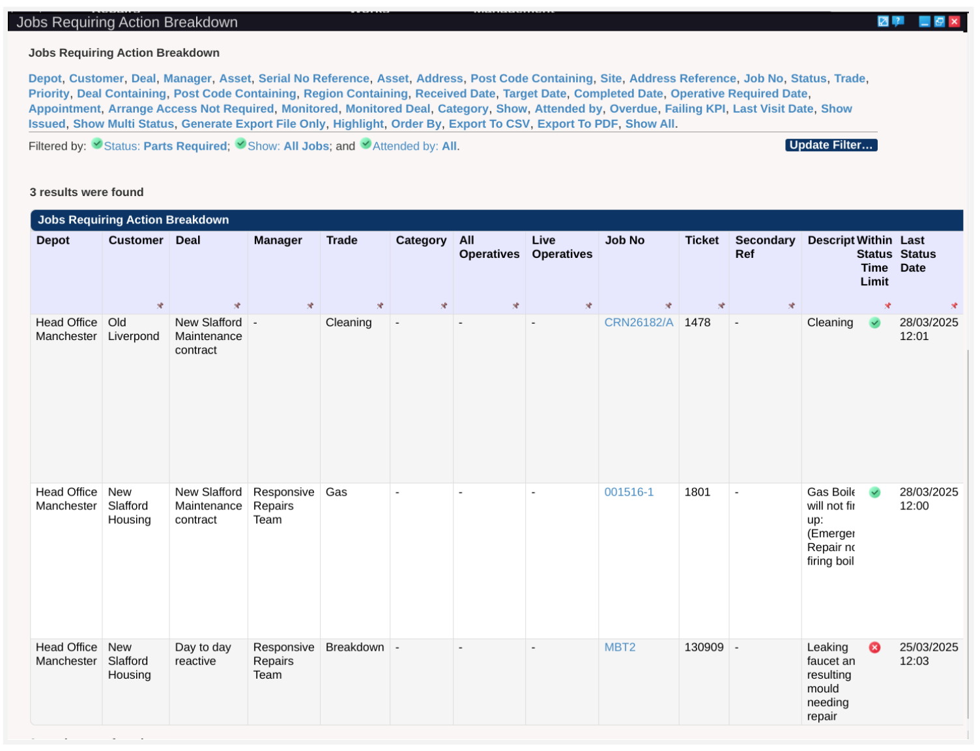Pin the Trade column

coord(380,305)
